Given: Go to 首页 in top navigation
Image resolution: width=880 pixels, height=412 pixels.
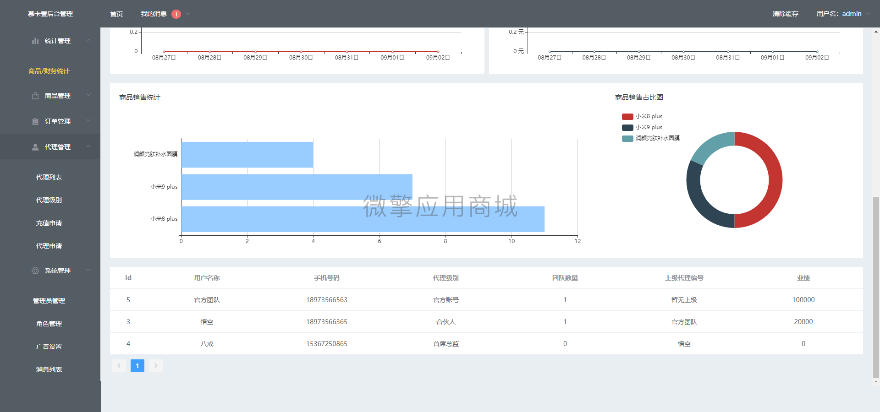Looking at the screenshot, I should [x=116, y=14].
